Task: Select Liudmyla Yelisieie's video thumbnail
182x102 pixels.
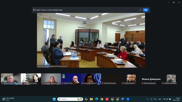Action: 51,79
